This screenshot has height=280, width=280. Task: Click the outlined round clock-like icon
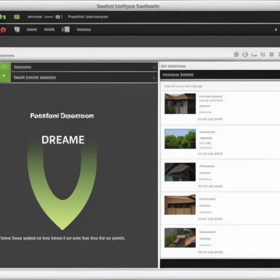pos(245,54)
